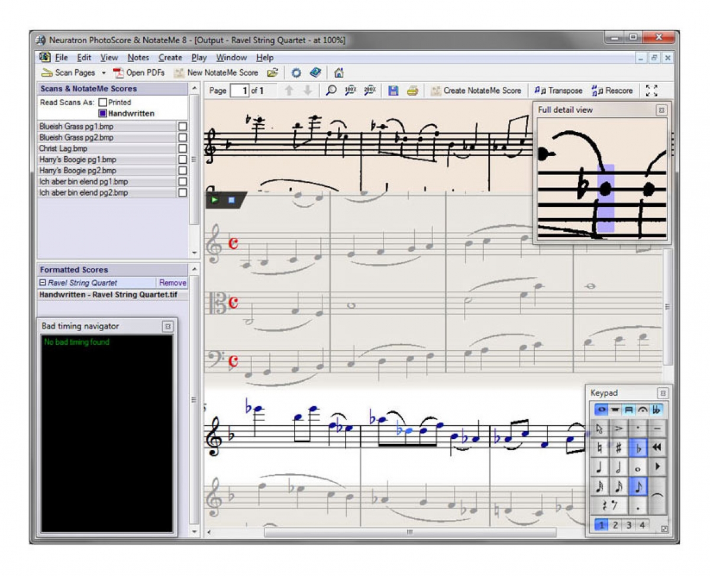The width and height of the screenshot is (710, 576).
Task: Select the sharp accidental on the Keypad
Action: pos(619,448)
